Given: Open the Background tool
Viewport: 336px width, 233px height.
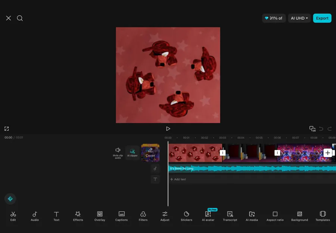Looking at the screenshot, I should pos(299,216).
